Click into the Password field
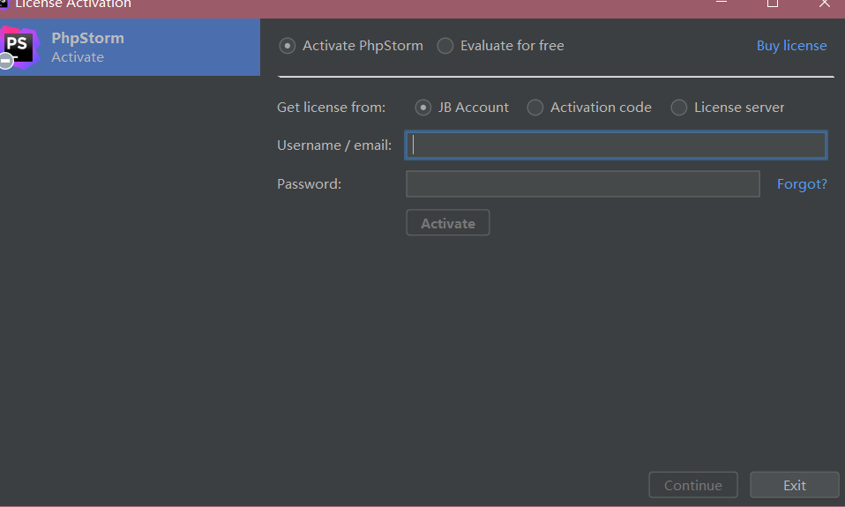 tap(582, 184)
